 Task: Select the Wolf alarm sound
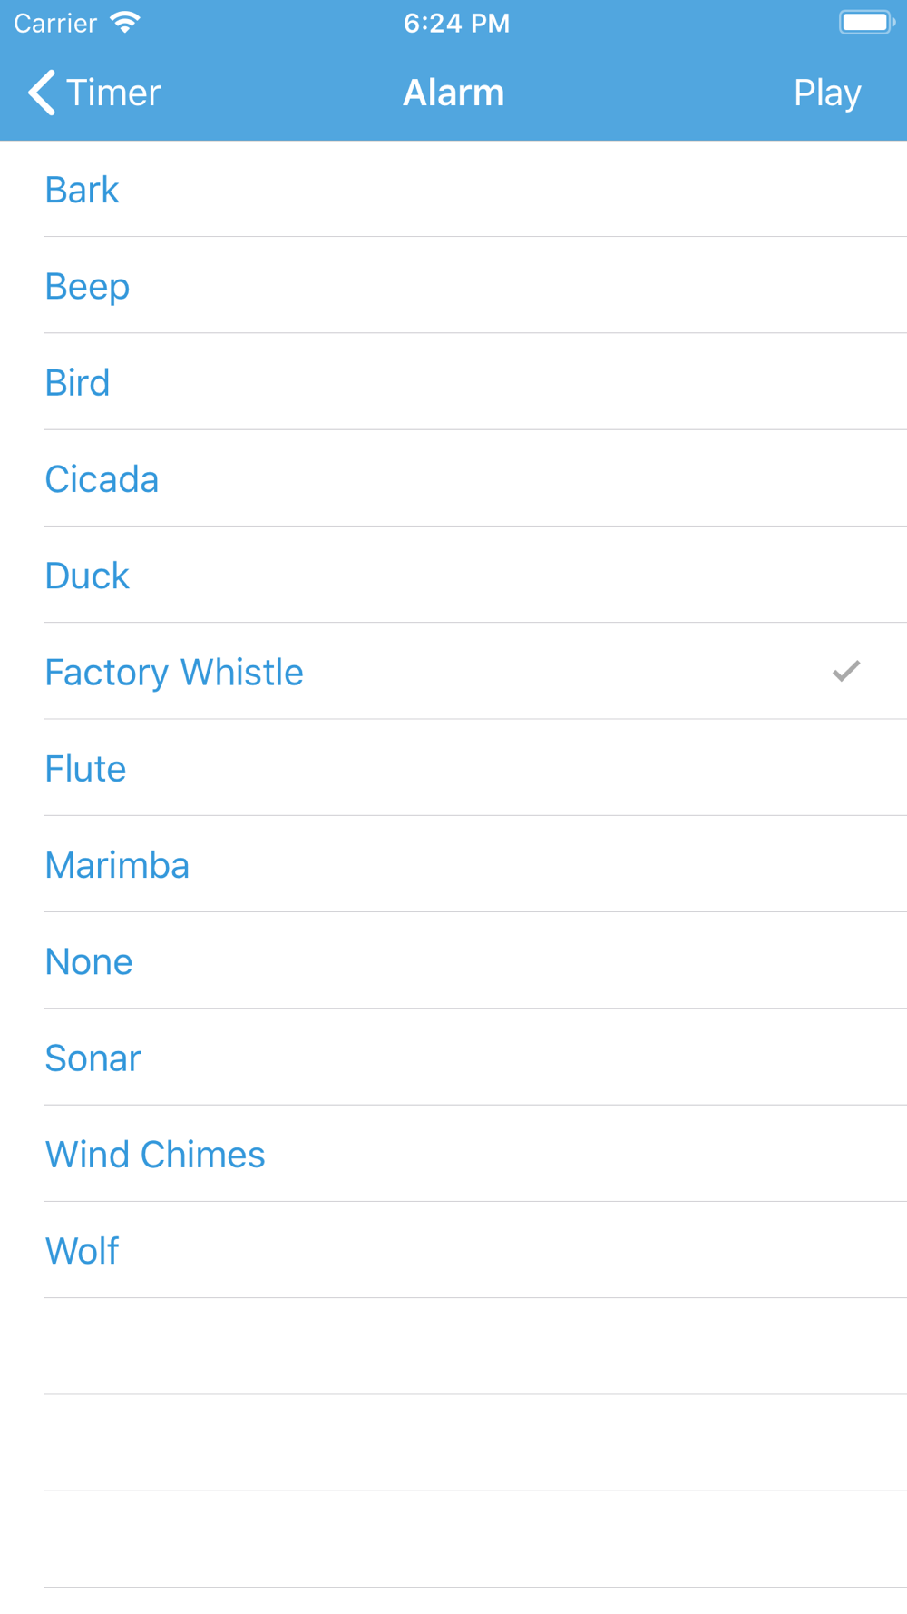coord(453,1250)
